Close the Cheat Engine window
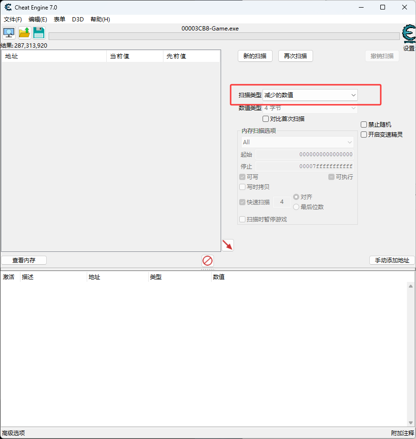Viewport: 416px width, 439px height. tap(405, 7)
